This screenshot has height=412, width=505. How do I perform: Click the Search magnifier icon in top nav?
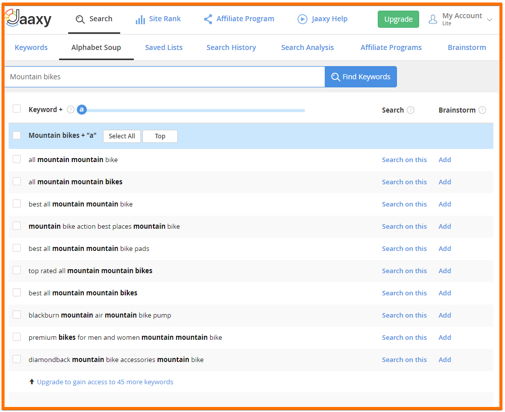click(80, 19)
